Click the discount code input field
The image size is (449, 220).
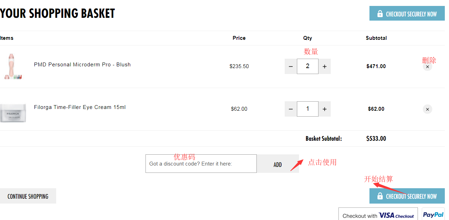tap(201, 164)
